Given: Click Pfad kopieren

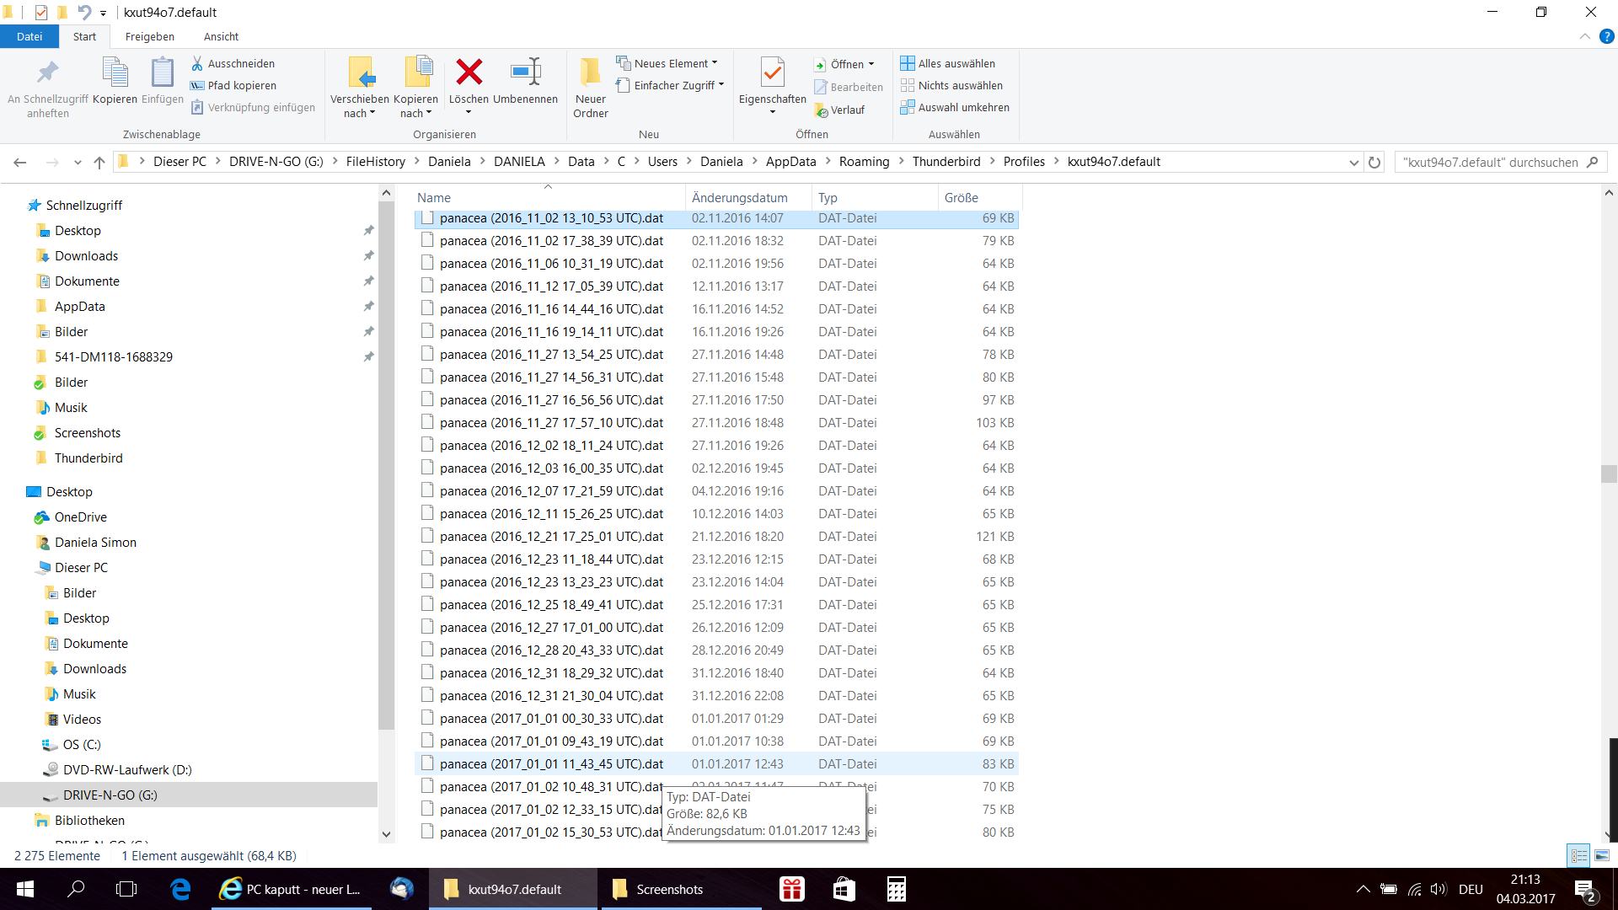Looking at the screenshot, I should (x=233, y=85).
